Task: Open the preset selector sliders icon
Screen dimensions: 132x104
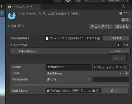Action: [125, 13]
